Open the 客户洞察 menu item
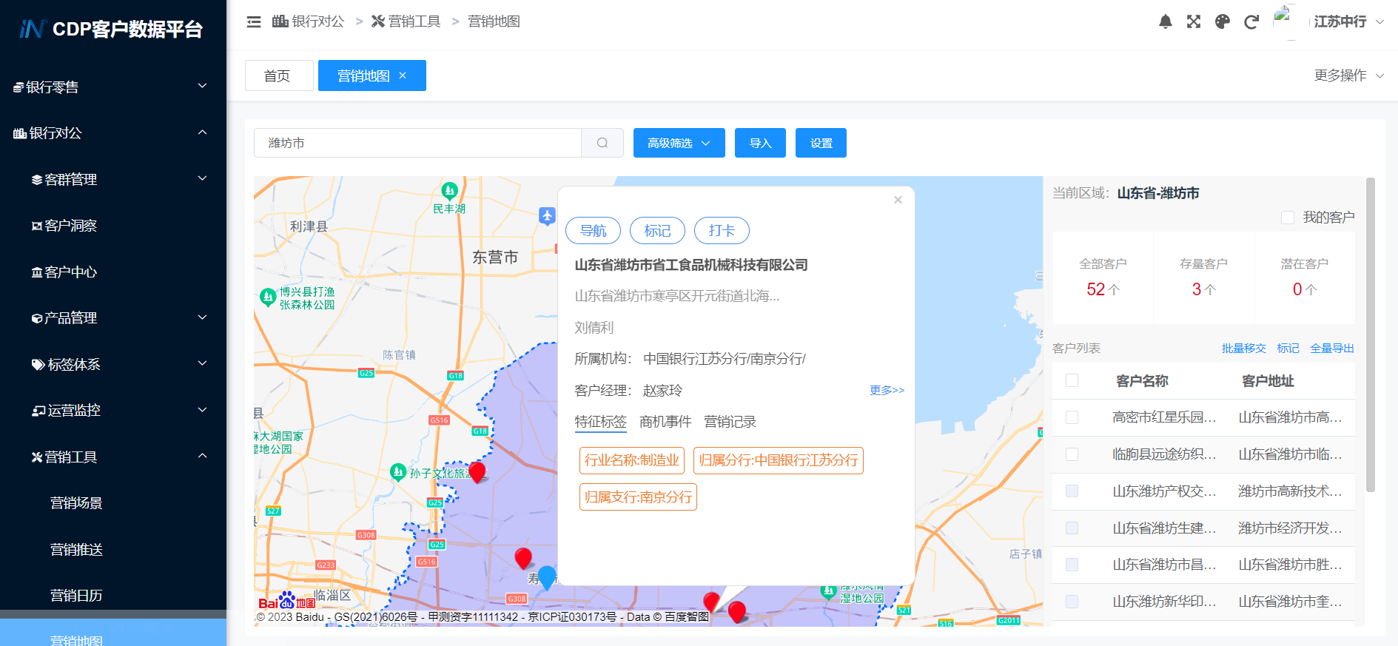 [x=113, y=226]
